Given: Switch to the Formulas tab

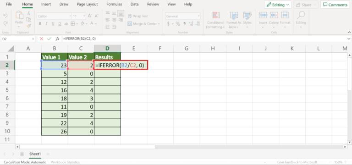Looking at the screenshot, I should (x=114, y=4).
